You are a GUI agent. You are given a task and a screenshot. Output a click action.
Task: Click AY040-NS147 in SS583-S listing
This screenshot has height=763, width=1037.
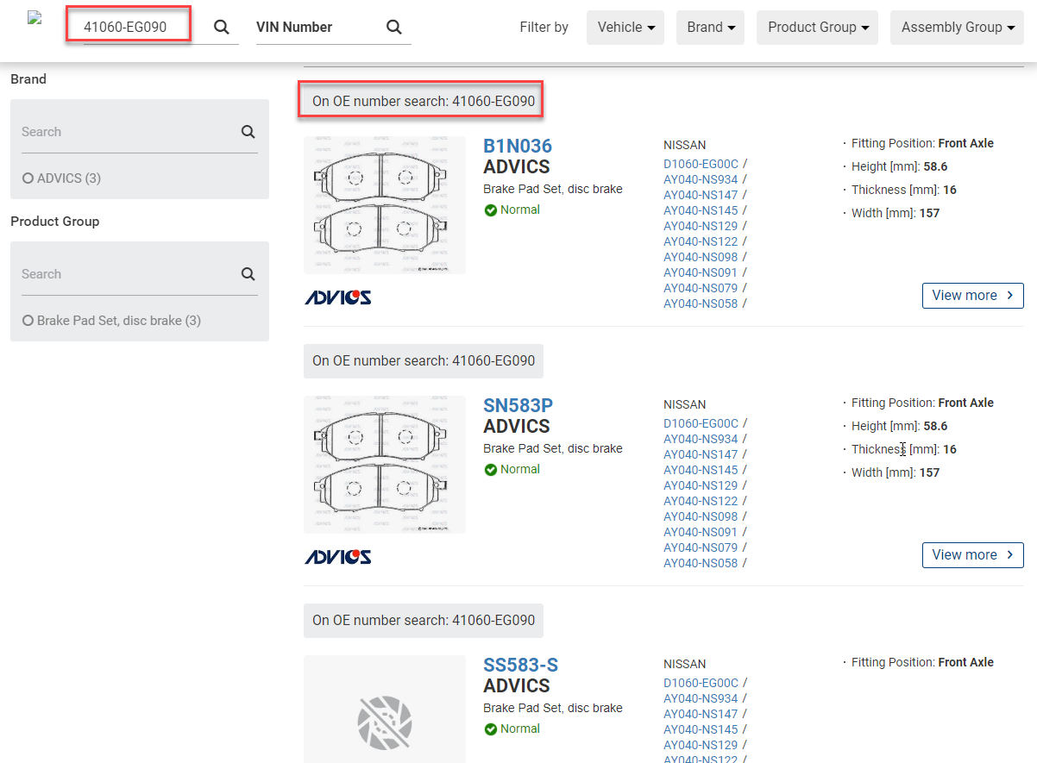coord(701,714)
